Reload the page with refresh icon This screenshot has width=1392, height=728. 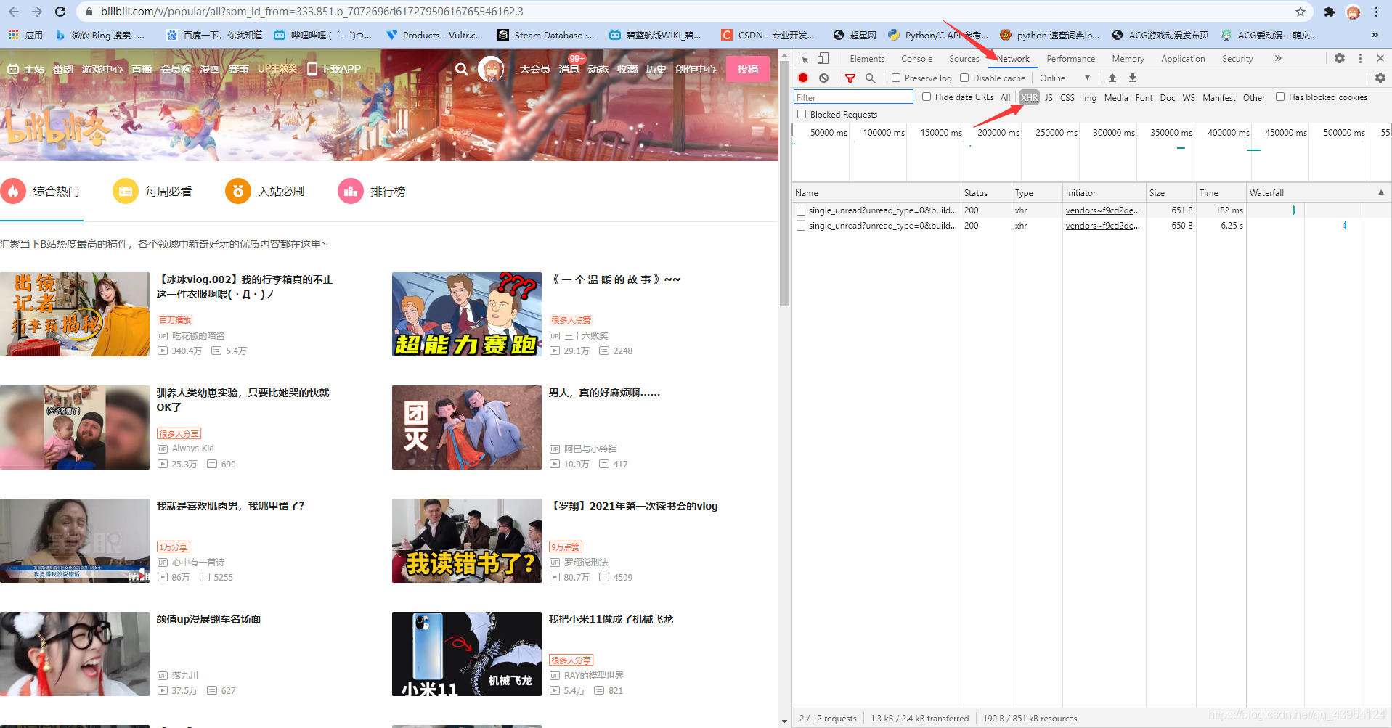pos(61,12)
